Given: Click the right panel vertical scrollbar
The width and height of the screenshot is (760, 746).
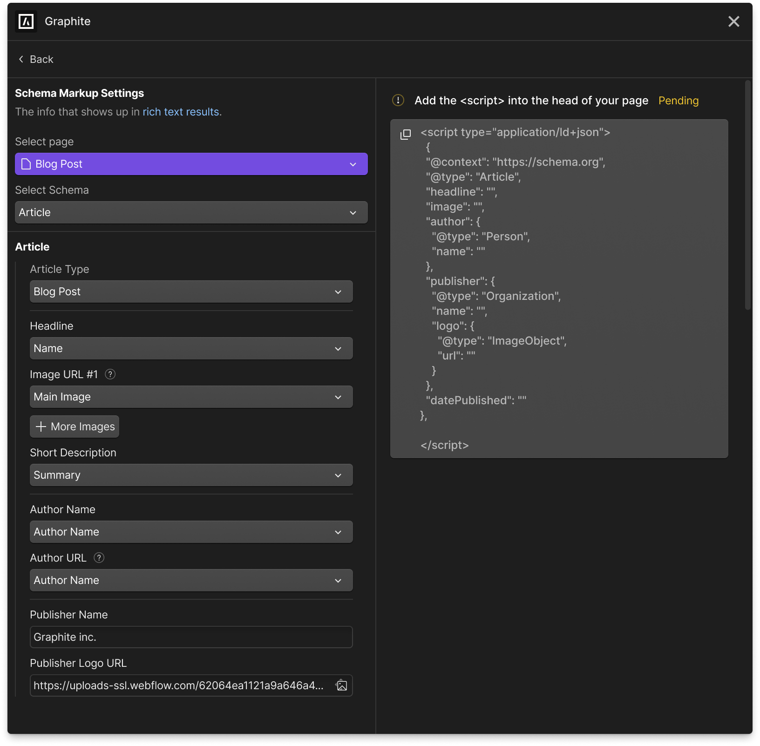Looking at the screenshot, I should click(x=748, y=196).
